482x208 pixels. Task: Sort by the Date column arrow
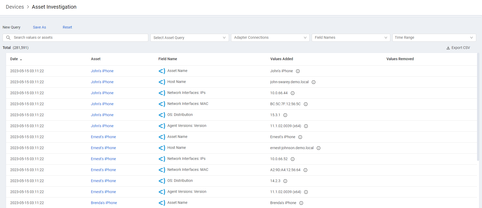point(21,60)
